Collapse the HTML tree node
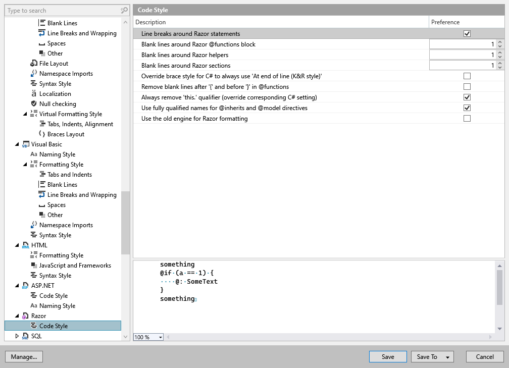 click(x=17, y=245)
